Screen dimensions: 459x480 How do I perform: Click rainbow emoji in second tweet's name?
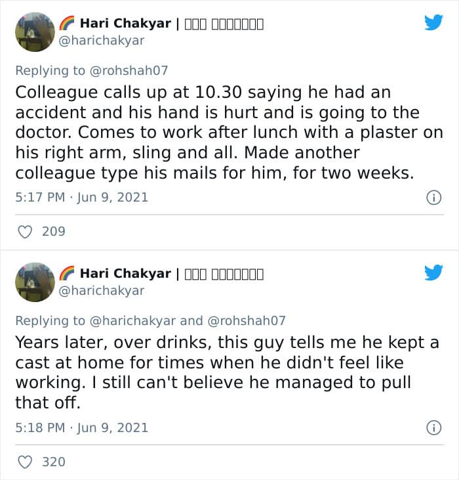click(67, 273)
